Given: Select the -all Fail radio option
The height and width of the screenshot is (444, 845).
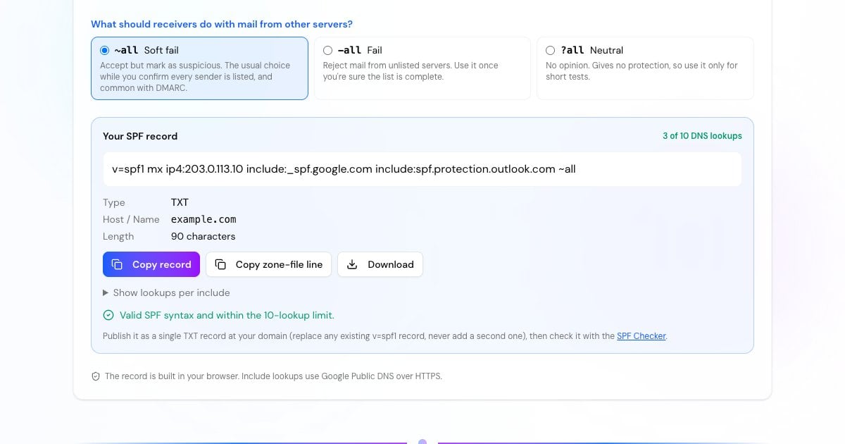Looking at the screenshot, I should pyautogui.click(x=328, y=51).
